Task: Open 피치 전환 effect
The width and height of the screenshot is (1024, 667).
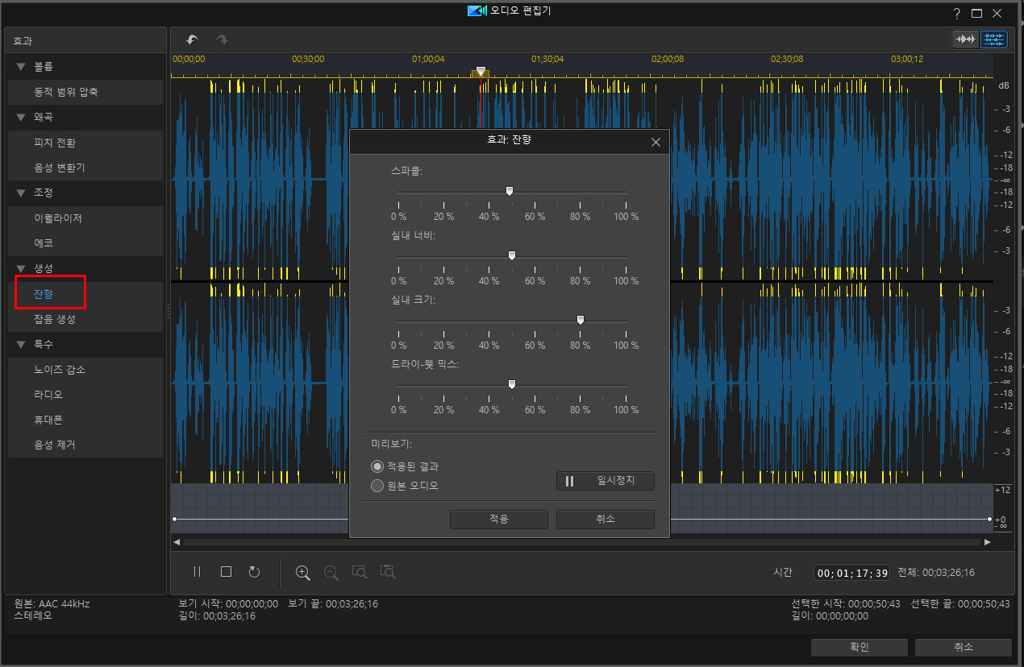Action: pyautogui.click(x=85, y=143)
